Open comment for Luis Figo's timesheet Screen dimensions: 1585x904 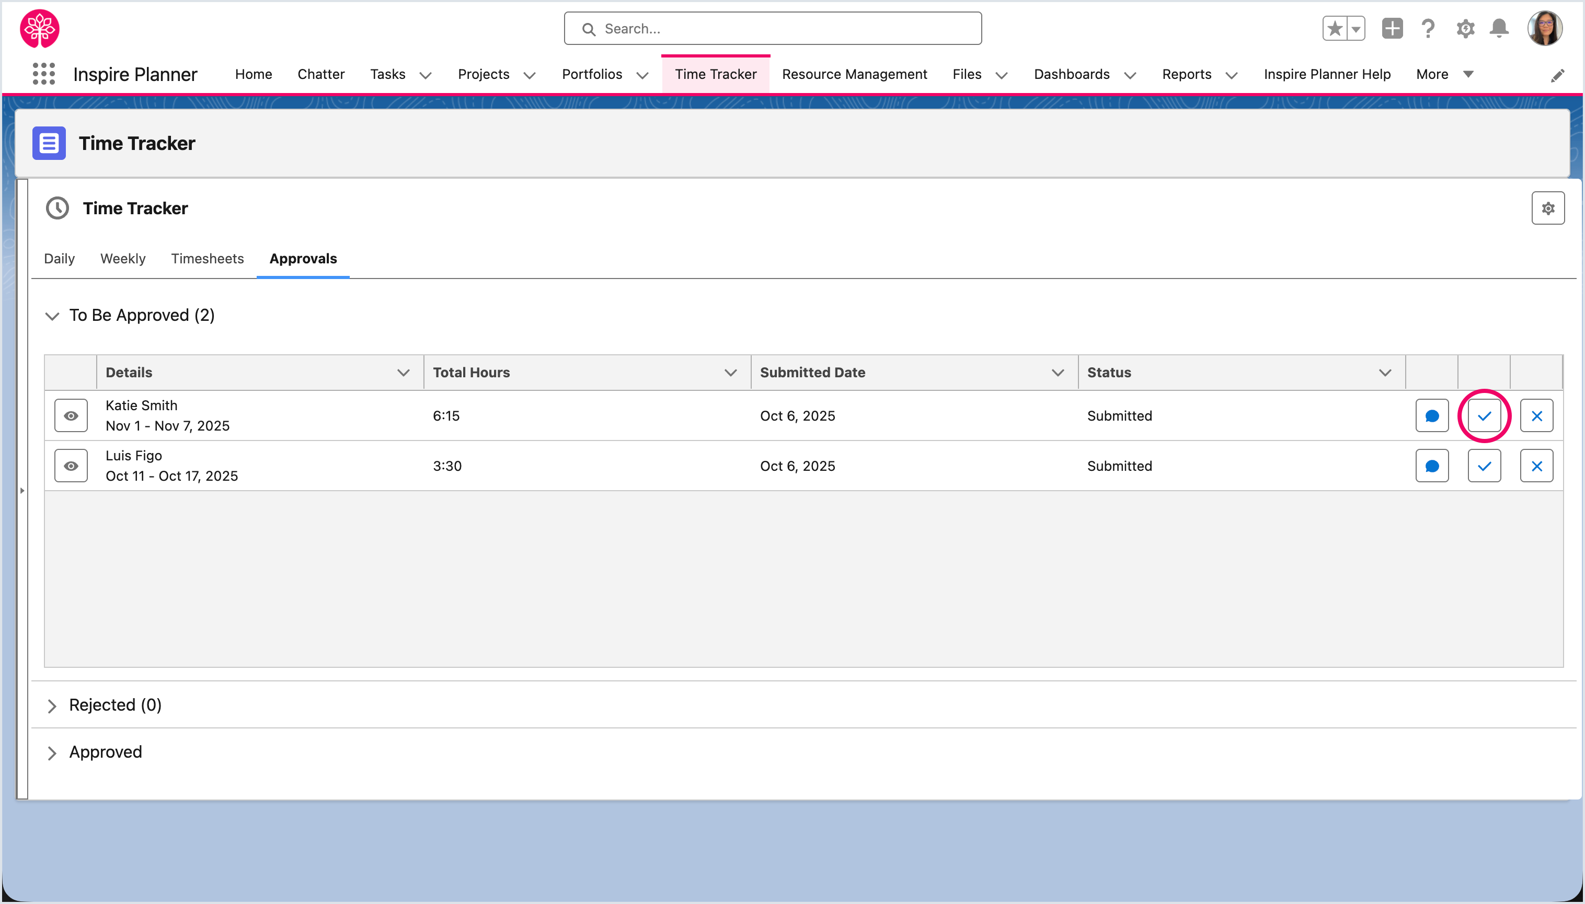[x=1432, y=466]
